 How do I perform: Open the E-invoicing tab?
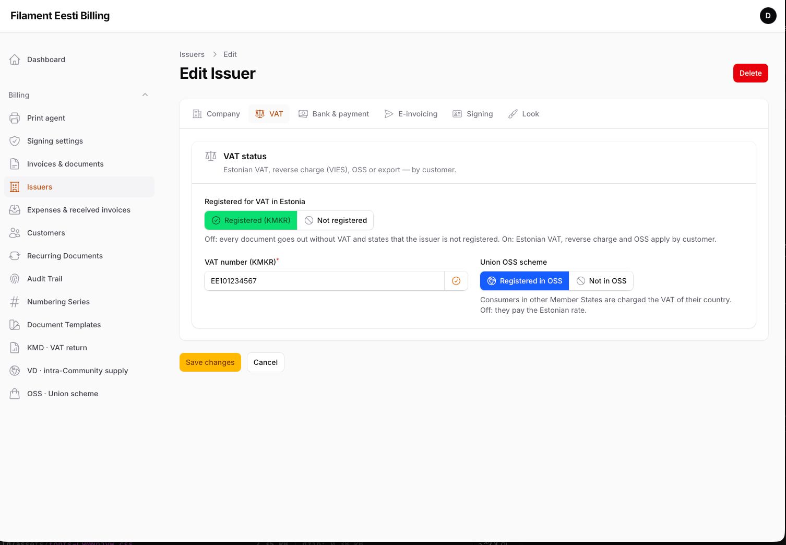[x=411, y=114]
